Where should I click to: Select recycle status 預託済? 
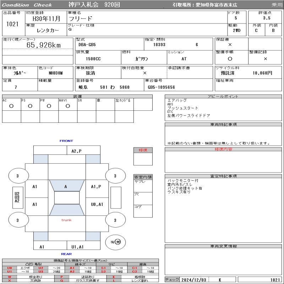pos(228,73)
